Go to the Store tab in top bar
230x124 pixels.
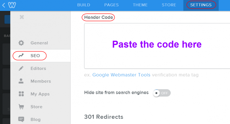coord(169,5)
